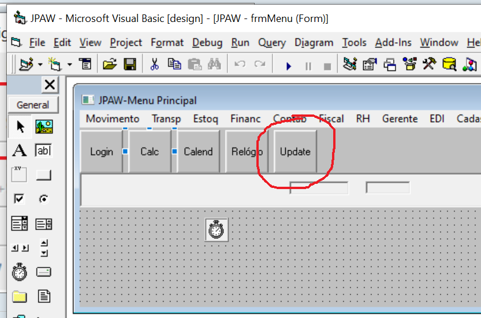Select the OptionButton control tool
The image size is (481, 318).
pyautogui.click(x=43, y=199)
